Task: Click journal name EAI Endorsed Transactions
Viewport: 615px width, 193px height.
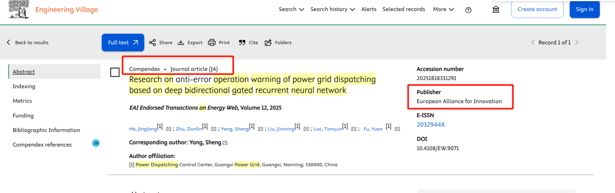Action: (184, 108)
